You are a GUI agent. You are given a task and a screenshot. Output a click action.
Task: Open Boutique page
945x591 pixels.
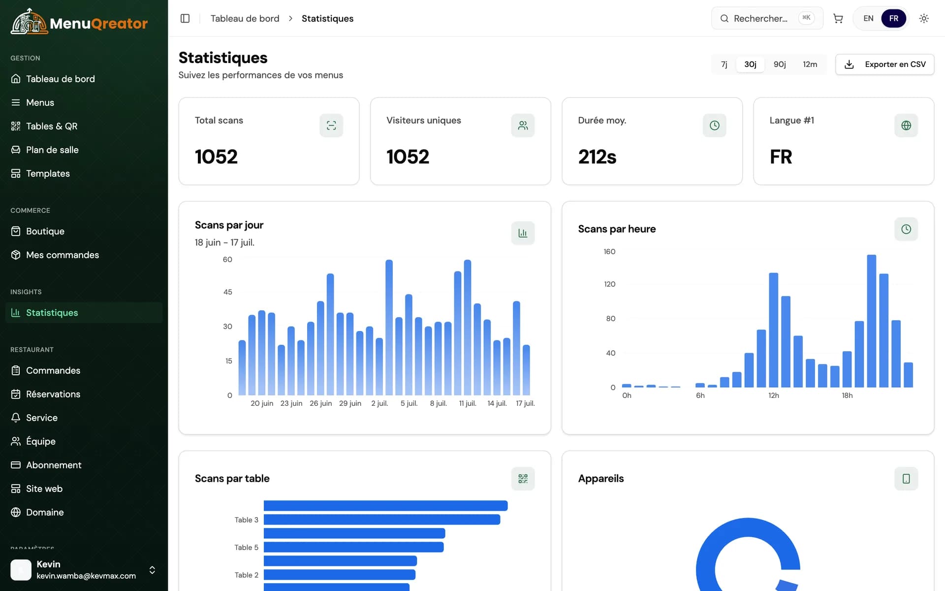(x=84, y=231)
